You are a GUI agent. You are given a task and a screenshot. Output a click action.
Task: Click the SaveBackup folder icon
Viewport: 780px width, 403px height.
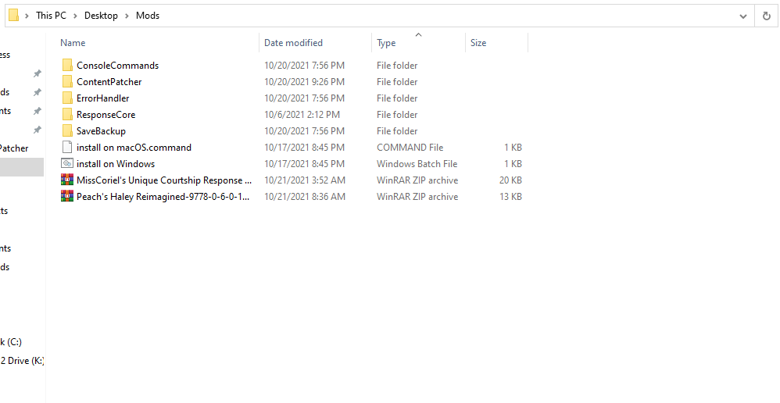pyautogui.click(x=67, y=131)
